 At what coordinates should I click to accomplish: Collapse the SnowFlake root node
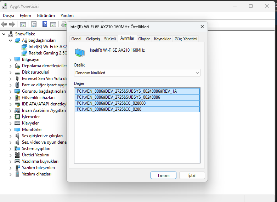coord(4,34)
